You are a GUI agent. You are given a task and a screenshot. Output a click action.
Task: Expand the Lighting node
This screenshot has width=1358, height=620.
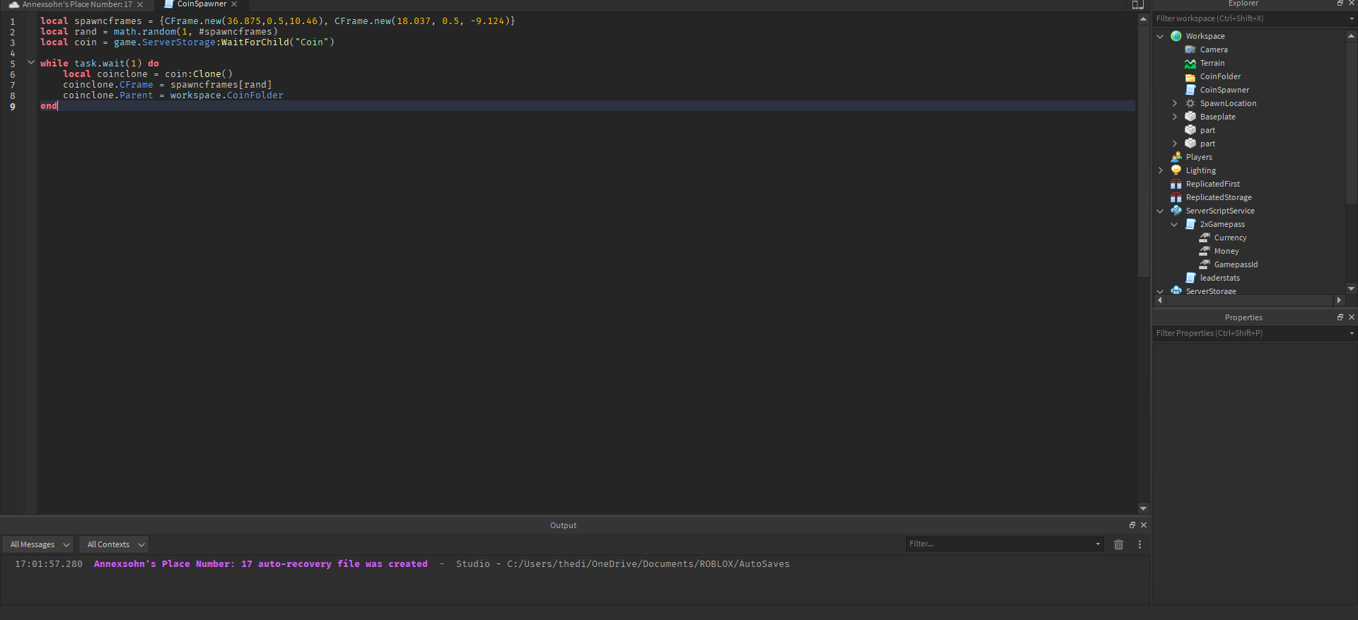[1160, 170]
